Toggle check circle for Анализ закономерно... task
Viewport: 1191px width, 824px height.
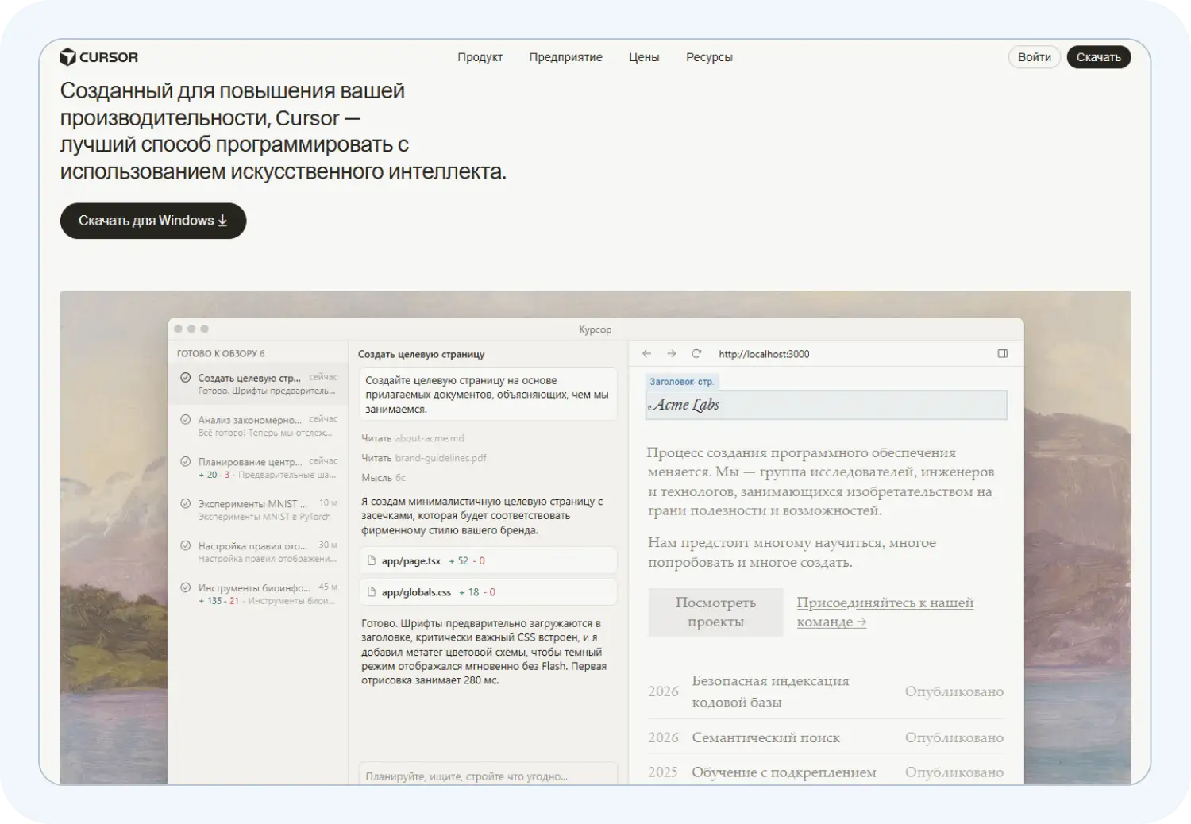tap(185, 420)
